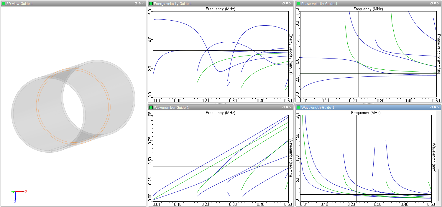Click the green icon in Wavenumber title
This screenshot has width=442, height=207.
click(x=151, y=107)
